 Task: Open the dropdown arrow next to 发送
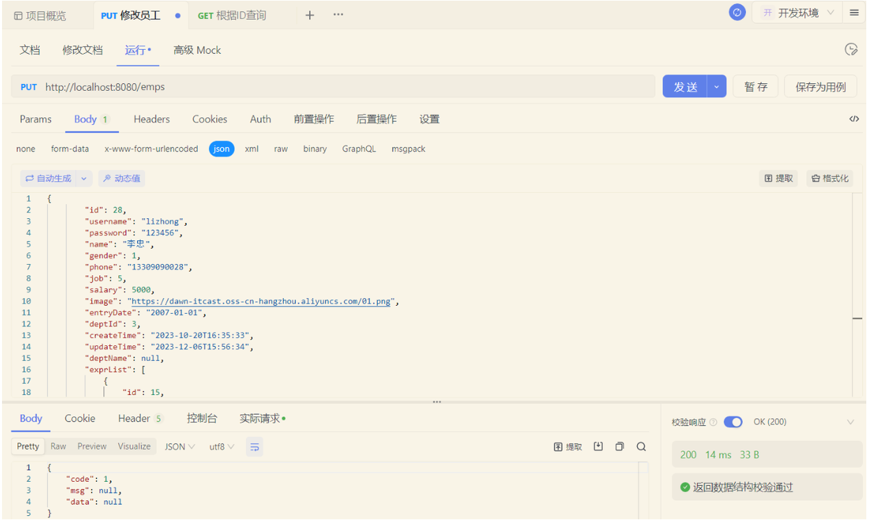tap(715, 87)
